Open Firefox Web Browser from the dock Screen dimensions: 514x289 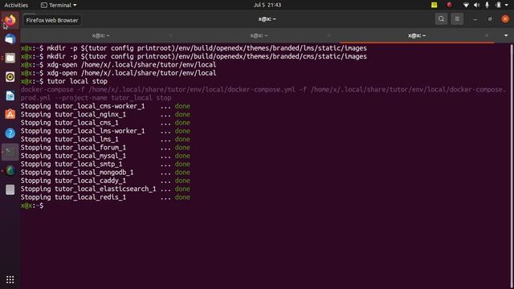(10, 20)
